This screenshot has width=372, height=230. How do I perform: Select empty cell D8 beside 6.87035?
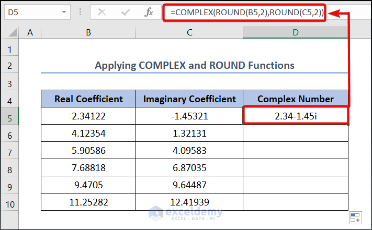296,167
